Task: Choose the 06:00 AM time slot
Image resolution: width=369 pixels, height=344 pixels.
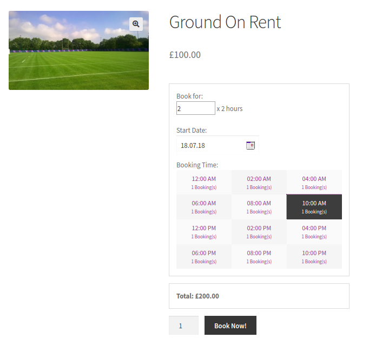Action: (x=204, y=207)
